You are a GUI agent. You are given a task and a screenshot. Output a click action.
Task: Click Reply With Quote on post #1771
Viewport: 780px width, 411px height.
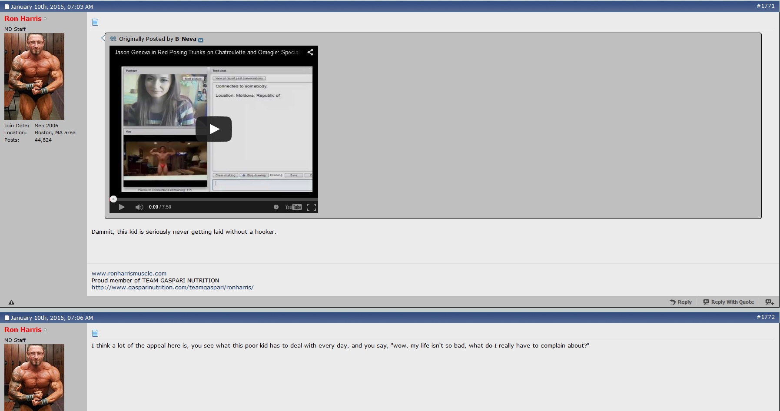click(x=729, y=302)
